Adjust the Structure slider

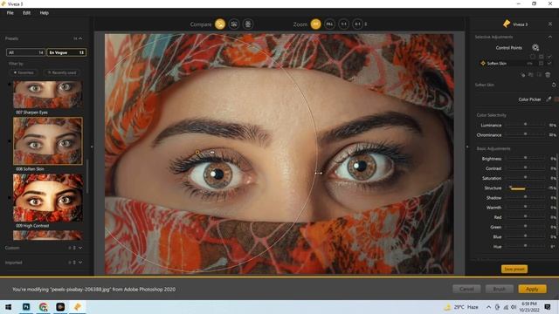pyautogui.click(x=525, y=188)
